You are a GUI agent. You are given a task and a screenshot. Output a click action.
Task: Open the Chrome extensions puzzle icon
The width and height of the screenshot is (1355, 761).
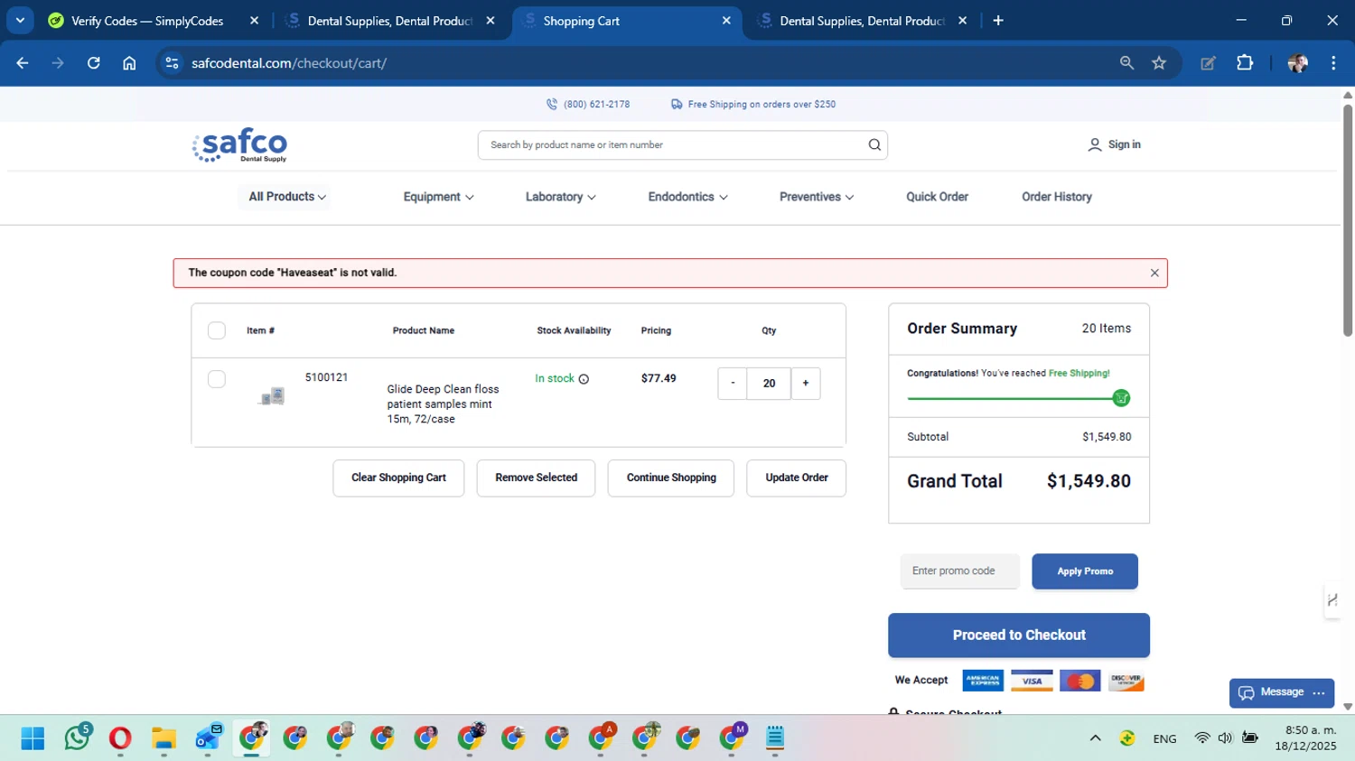click(1245, 62)
